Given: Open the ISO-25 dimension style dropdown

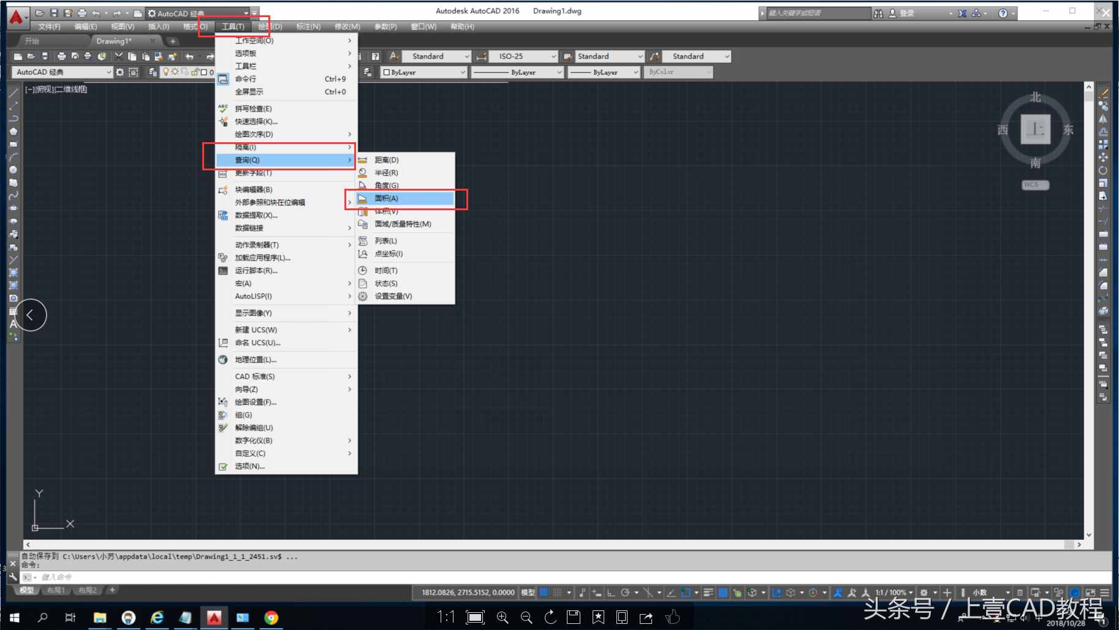Looking at the screenshot, I should [523, 56].
